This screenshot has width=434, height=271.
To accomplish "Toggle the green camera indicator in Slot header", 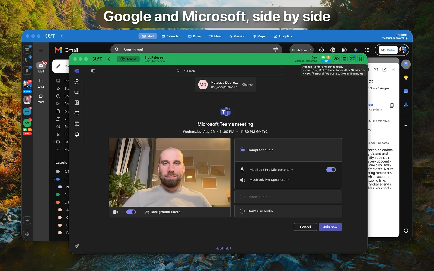I will [323, 57].
